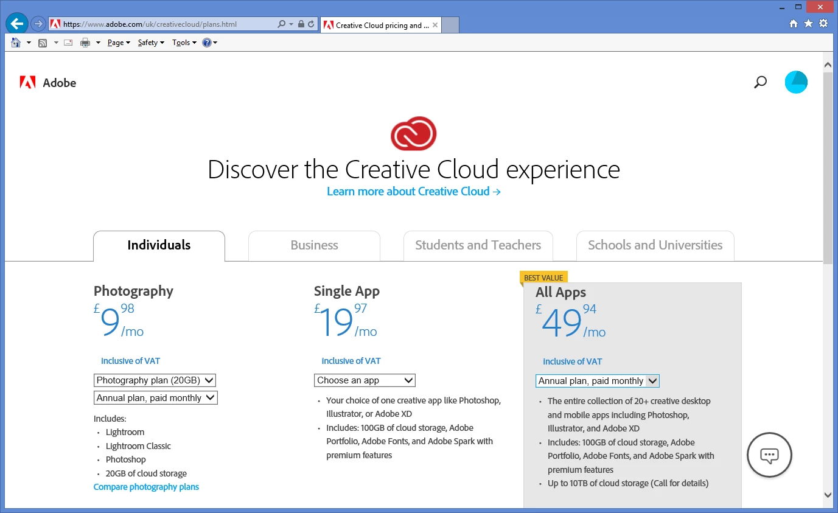Screen dimensions: 838x513
Task: Open the chat bubble support button
Action: pos(769,455)
